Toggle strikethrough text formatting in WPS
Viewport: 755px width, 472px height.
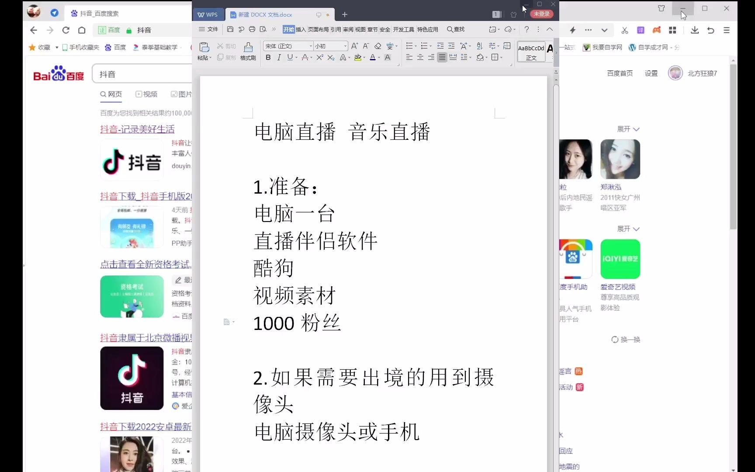coord(305,57)
